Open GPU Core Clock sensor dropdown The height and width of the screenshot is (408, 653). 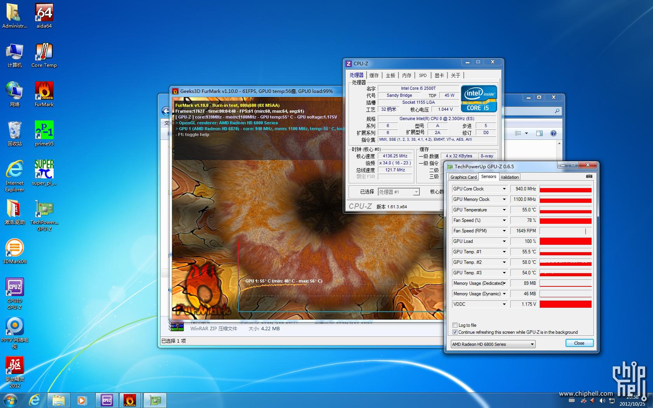pos(504,189)
